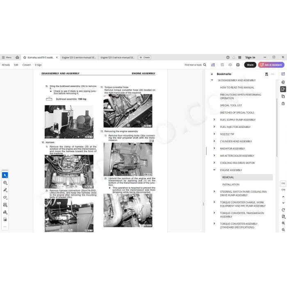
Task: Open the Convert menu
Action: tap(27, 65)
